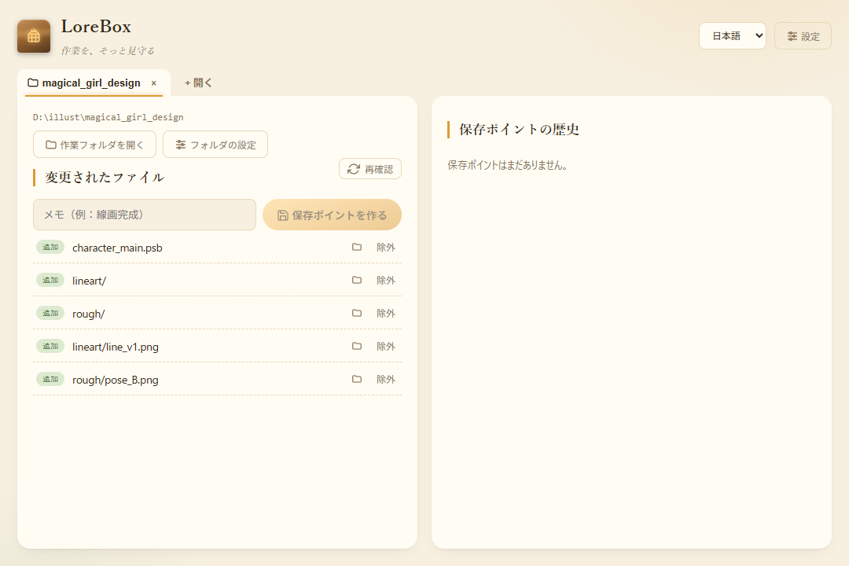The width and height of the screenshot is (849, 566).
Task: Click the LoreBox app logo icon
Action: pyautogui.click(x=34, y=36)
